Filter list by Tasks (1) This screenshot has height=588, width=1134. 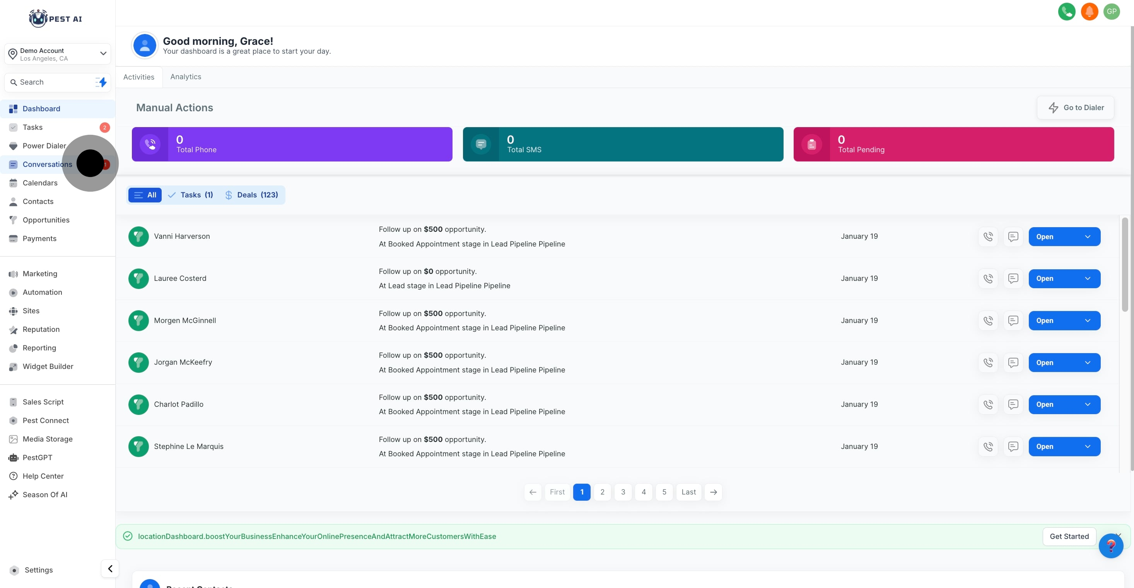(191, 195)
